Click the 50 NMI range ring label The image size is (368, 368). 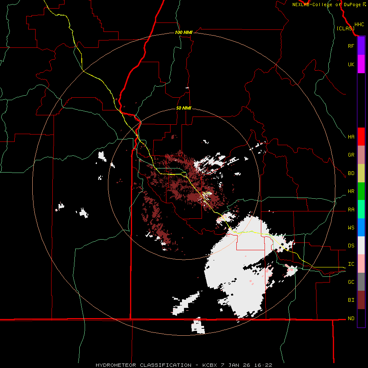(184, 108)
